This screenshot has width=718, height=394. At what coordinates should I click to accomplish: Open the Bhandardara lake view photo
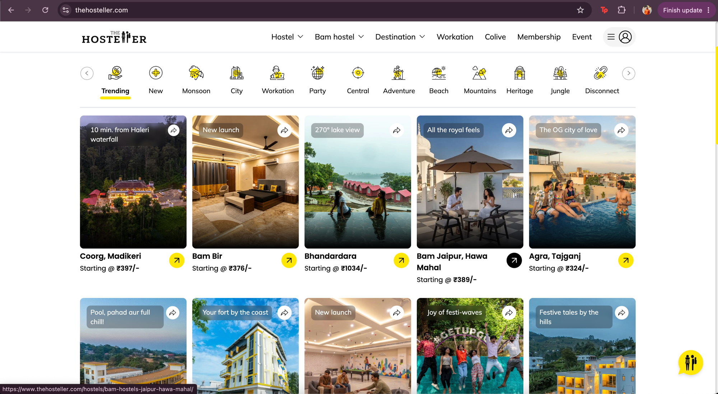358,182
